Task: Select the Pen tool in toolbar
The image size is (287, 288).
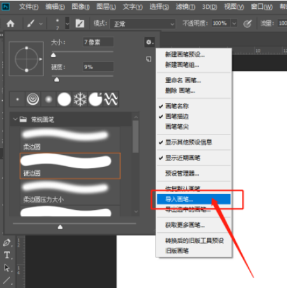Action: coord(7,242)
